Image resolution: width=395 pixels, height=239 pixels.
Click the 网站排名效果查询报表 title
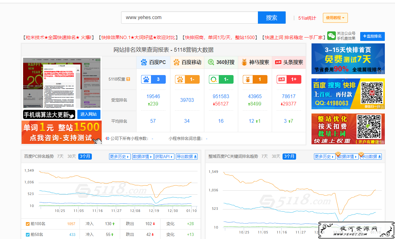[x=164, y=50]
